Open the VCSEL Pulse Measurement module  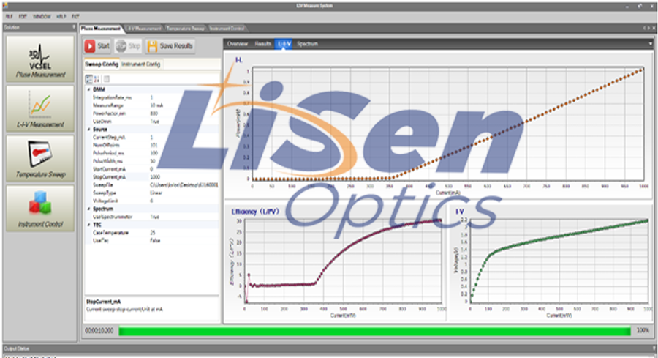point(40,59)
